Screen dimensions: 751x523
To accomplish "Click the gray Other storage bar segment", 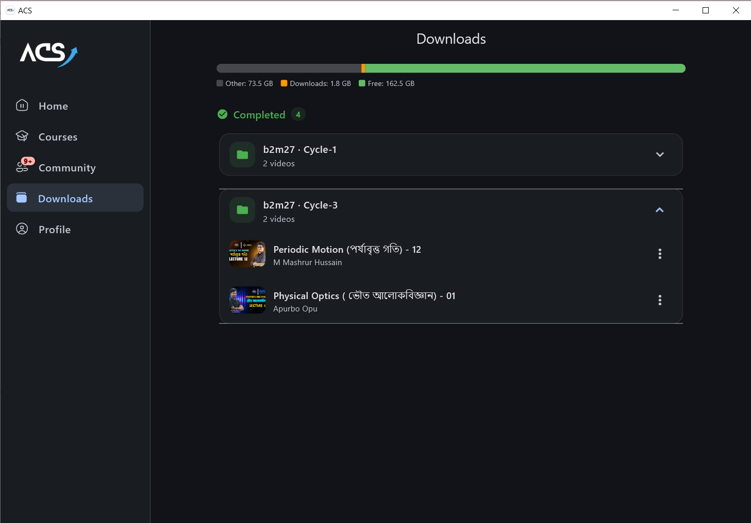I will tap(289, 68).
